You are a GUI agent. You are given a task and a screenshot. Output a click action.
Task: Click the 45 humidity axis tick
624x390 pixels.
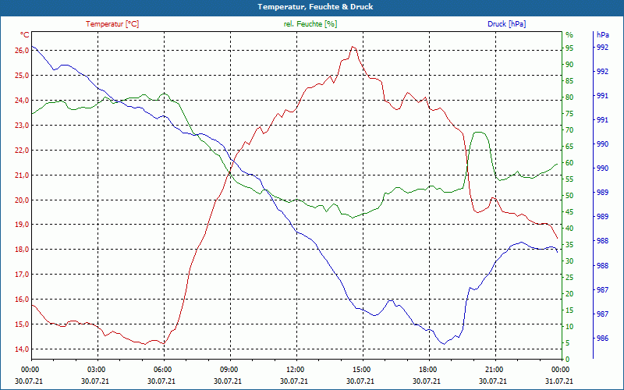569,211
